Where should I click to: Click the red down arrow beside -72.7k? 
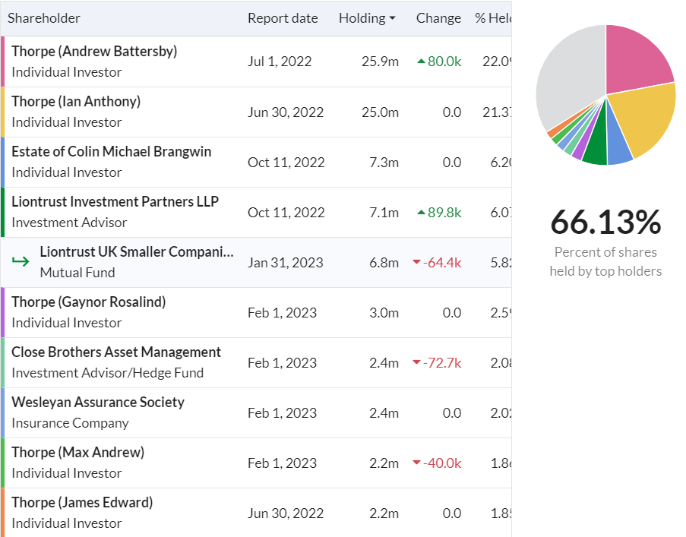pyautogui.click(x=416, y=362)
